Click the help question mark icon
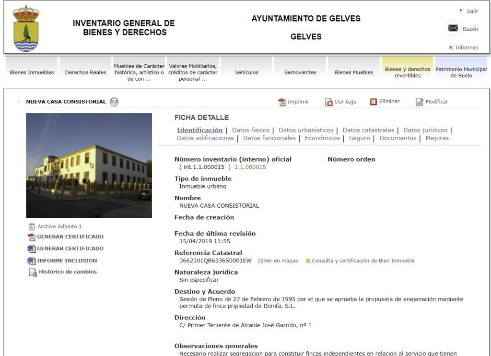Viewport: 491px width, 356px height. 114,102
